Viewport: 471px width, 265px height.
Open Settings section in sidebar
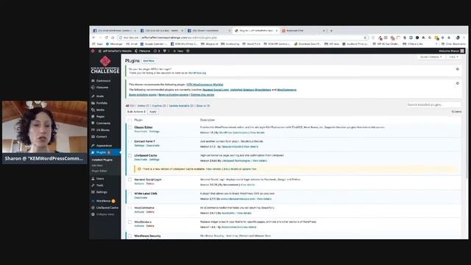click(x=102, y=192)
